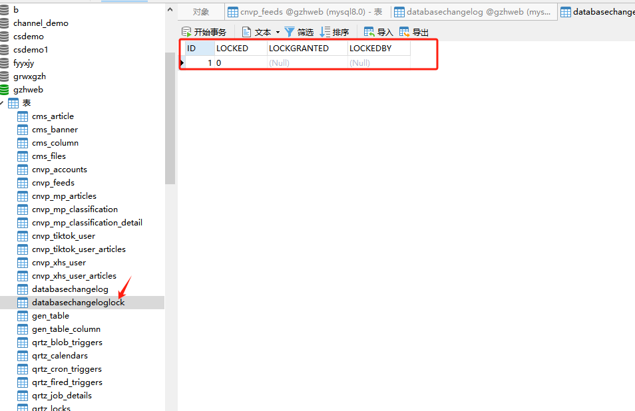The image size is (635, 411).
Task: Click the LOCKGRANTED column header
Action: click(x=306, y=49)
